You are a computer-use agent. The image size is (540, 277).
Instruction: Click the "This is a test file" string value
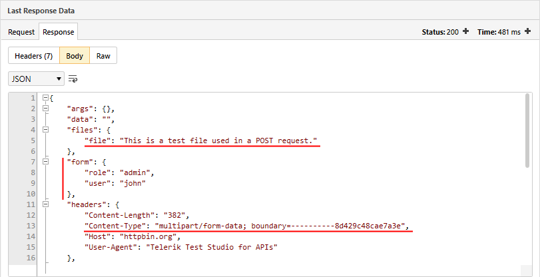pos(218,140)
